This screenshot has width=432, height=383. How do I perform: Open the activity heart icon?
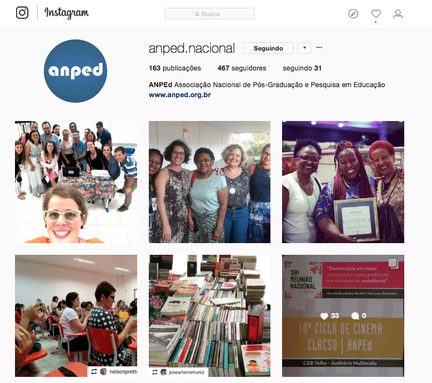[x=376, y=13]
